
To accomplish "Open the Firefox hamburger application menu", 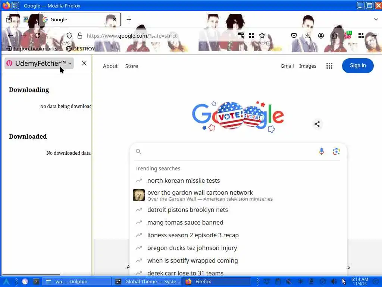I will (375, 36).
